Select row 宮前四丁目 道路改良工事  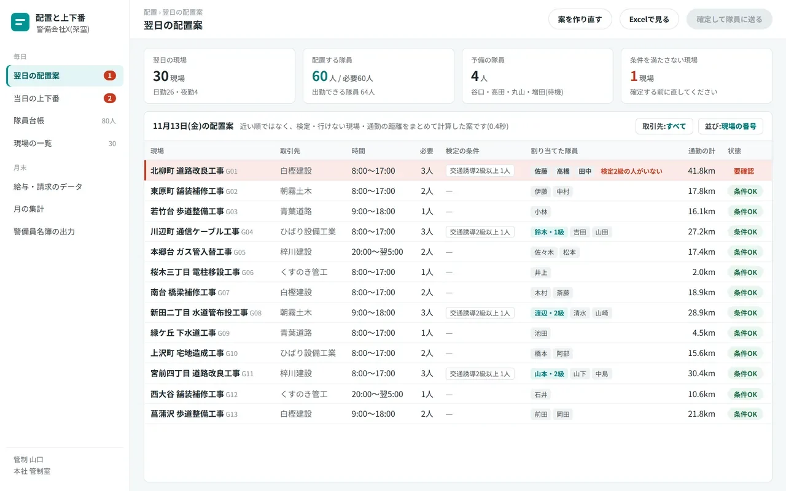[458, 373]
